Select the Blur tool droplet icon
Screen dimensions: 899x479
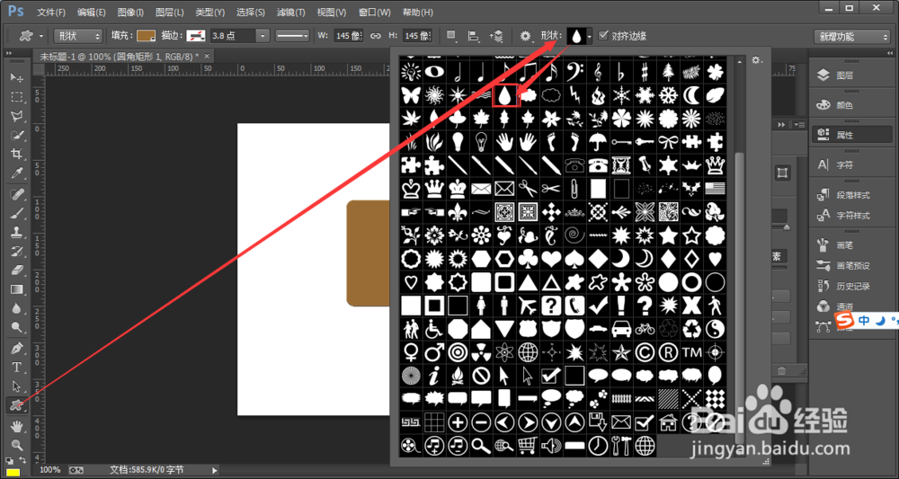click(x=17, y=308)
